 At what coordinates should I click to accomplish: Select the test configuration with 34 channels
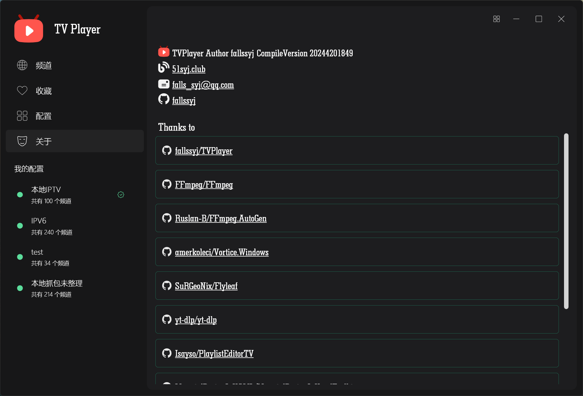pyautogui.click(x=50, y=257)
